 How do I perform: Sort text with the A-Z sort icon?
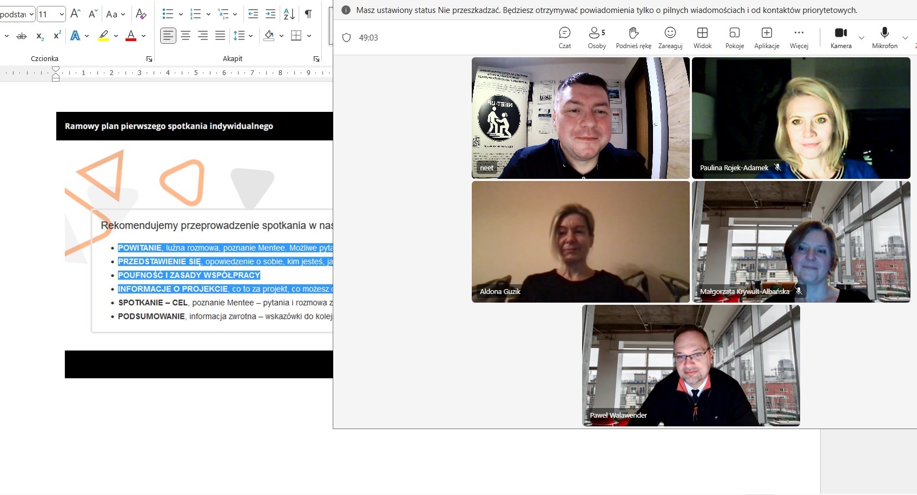[289, 14]
